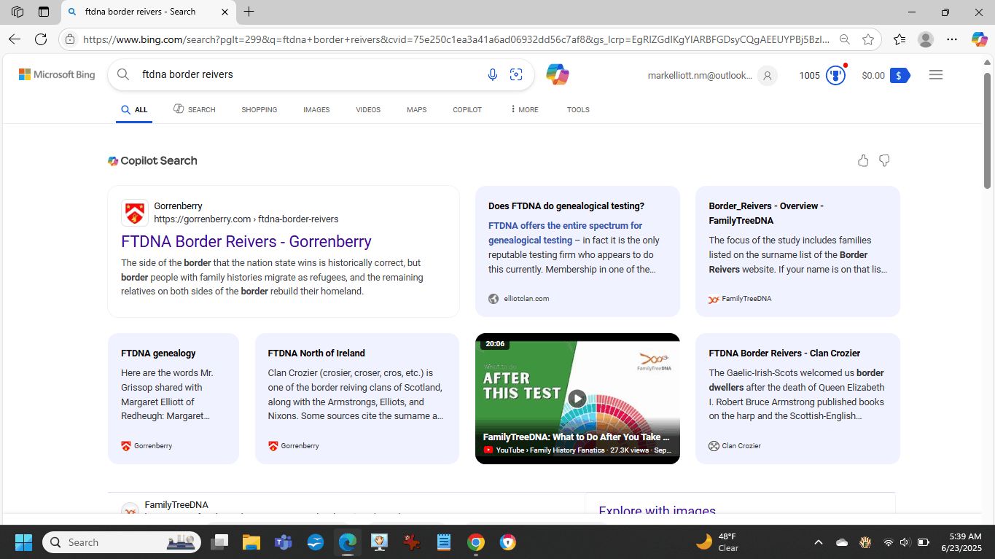The width and height of the screenshot is (995, 559).
Task: View site information via the lock icon
Action: point(70,39)
